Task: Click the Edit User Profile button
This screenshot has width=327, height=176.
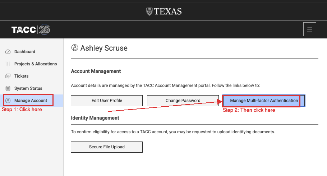Action: [107, 101]
